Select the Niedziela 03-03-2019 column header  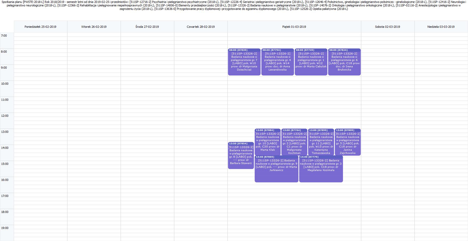[441, 27]
